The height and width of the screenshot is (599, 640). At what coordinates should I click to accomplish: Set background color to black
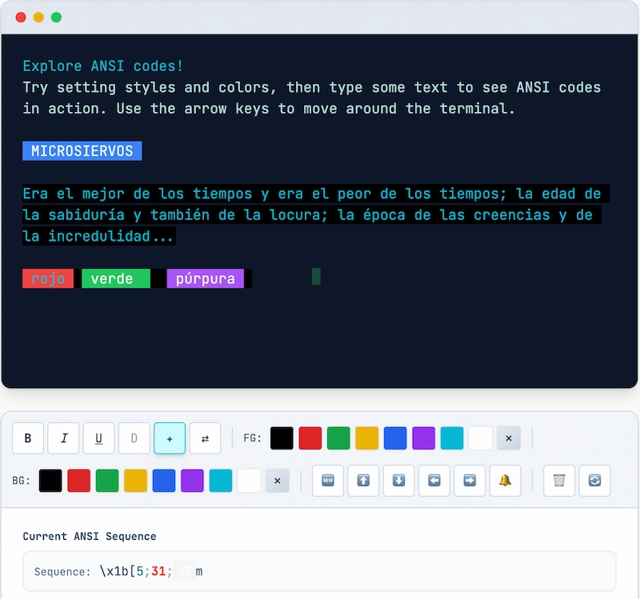50,481
